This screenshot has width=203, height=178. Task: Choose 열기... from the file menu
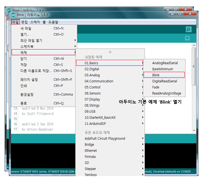[44, 34]
